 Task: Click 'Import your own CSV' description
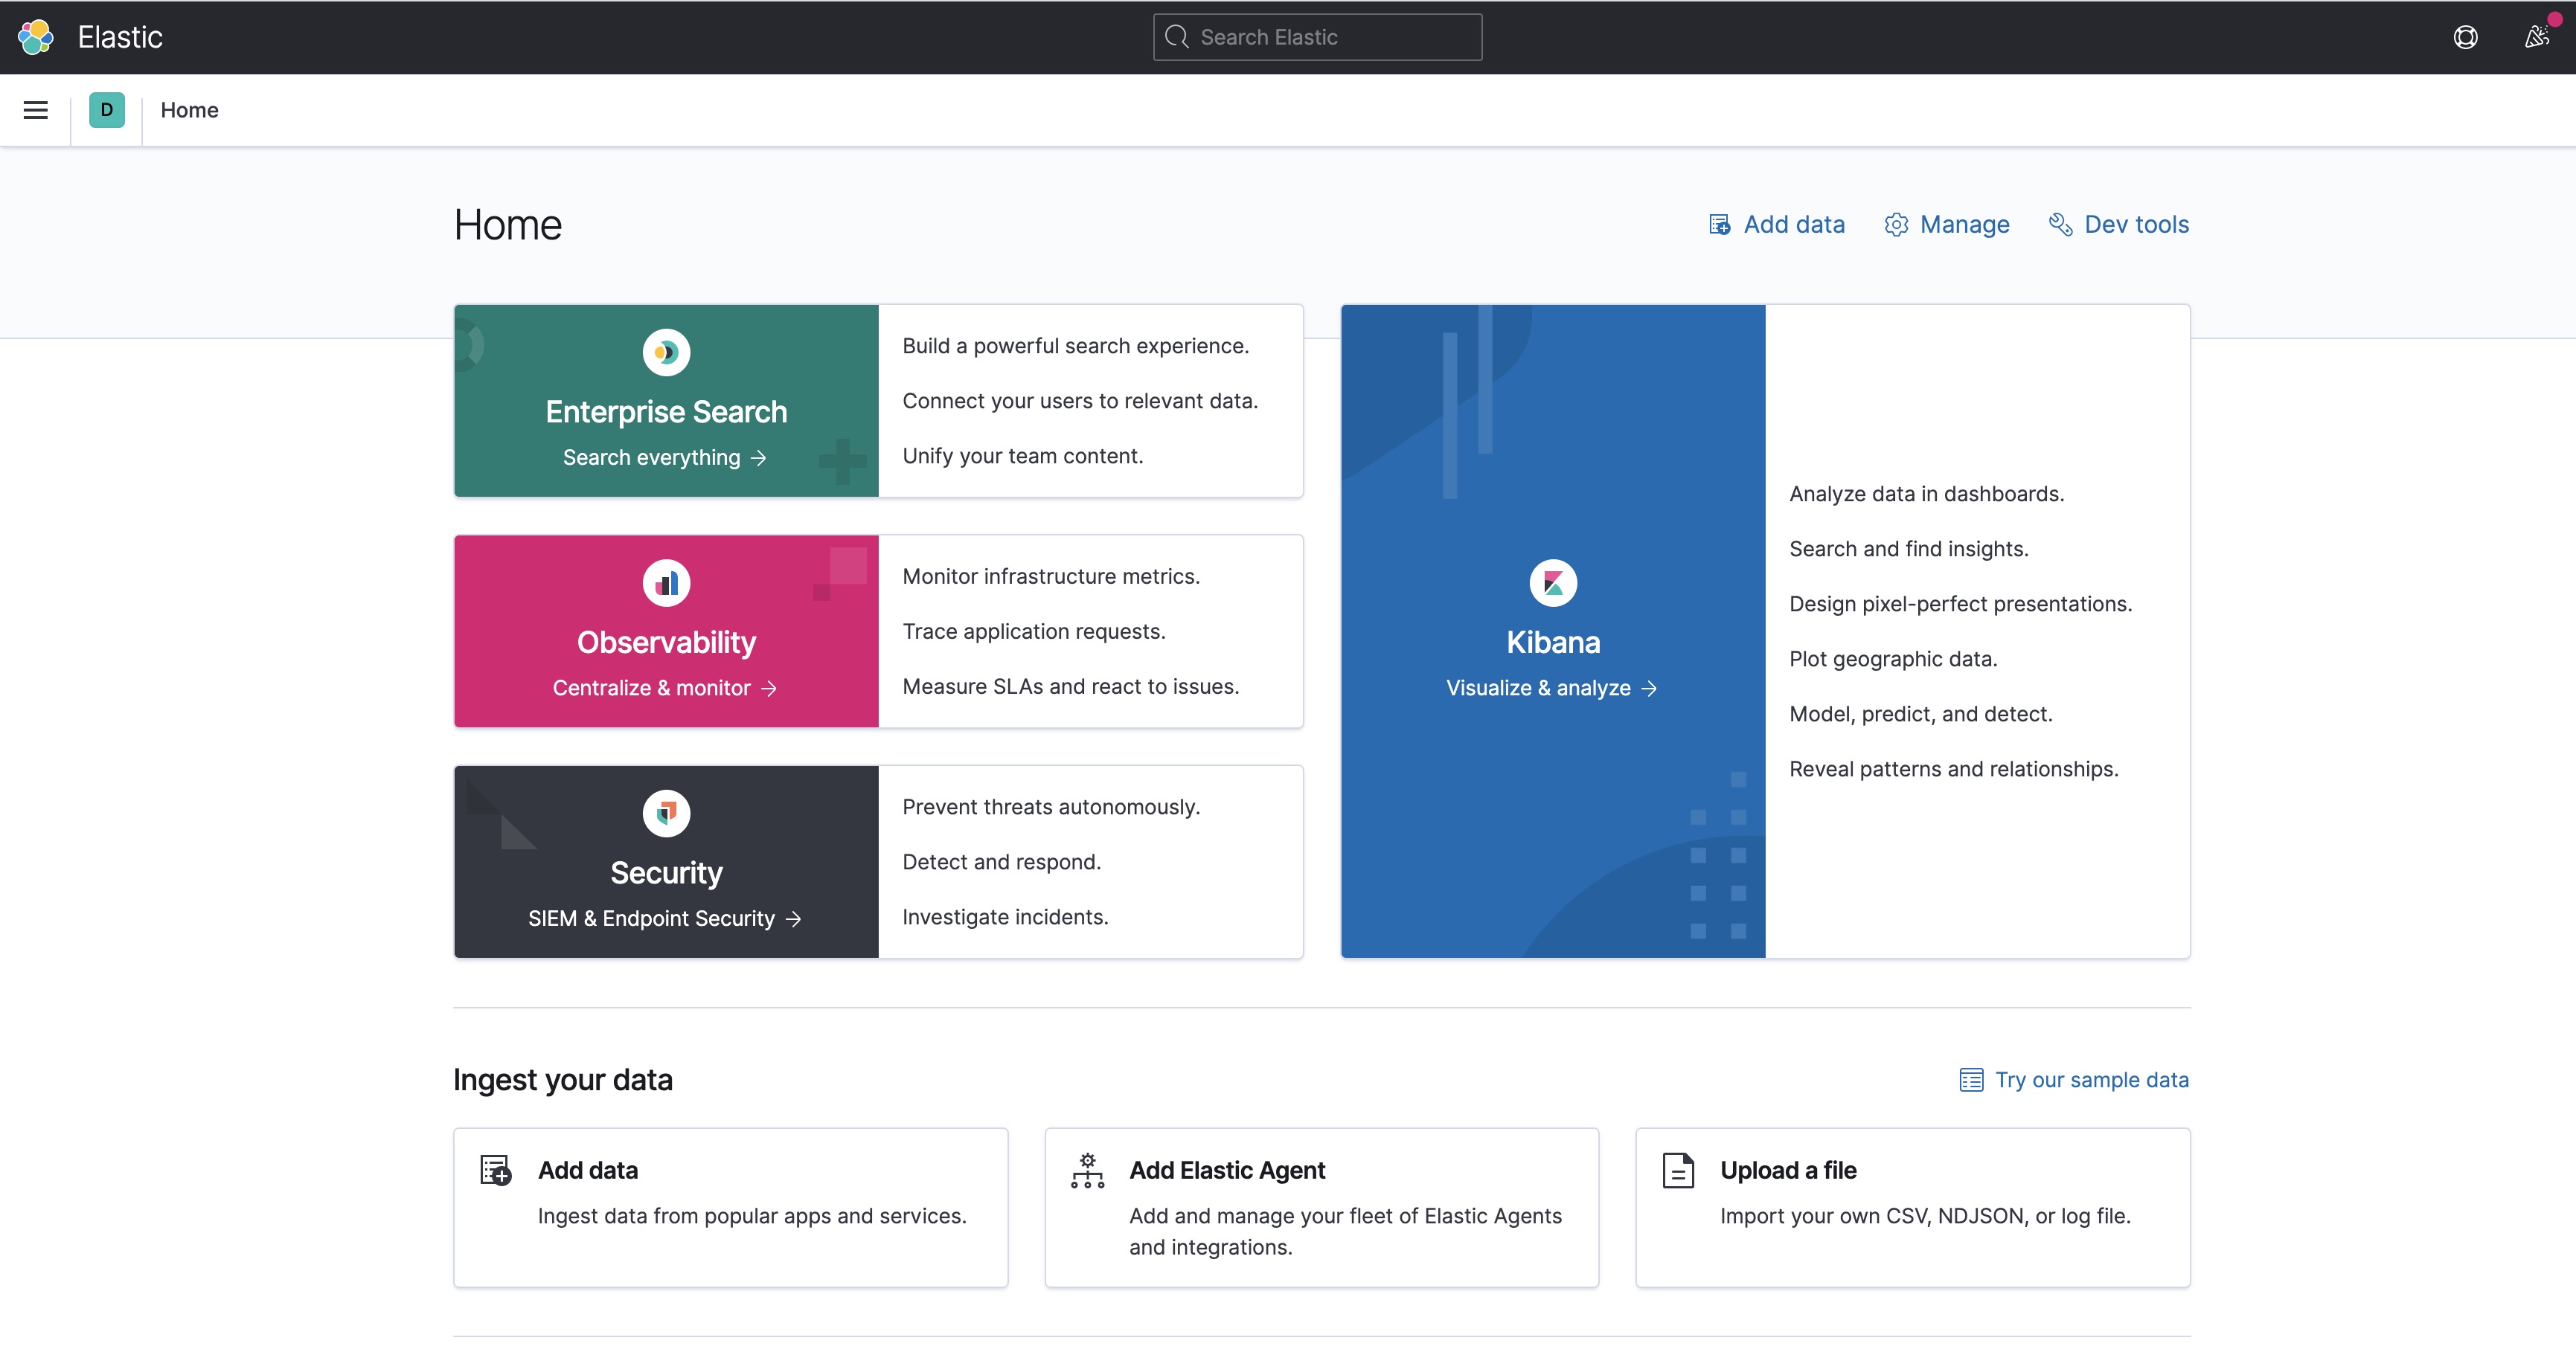point(1925,1216)
